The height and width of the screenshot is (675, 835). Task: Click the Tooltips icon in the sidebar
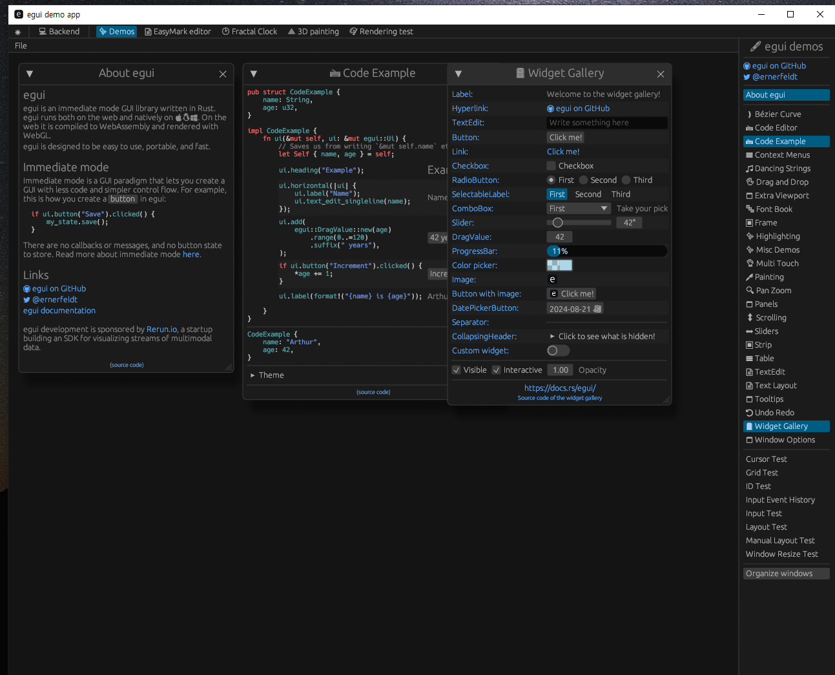750,399
